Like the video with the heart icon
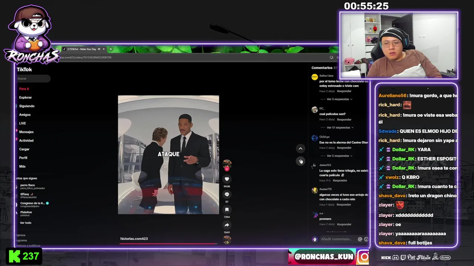This screenshot has height=266, width=474. point(227,179)
